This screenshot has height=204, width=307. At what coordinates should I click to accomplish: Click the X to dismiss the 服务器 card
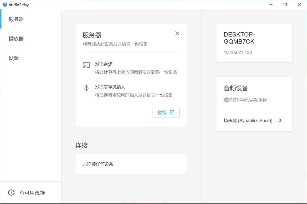[177, 33]
